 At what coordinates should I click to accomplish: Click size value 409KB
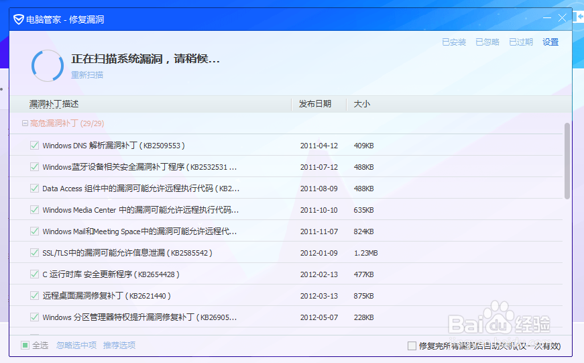point(363,146)
